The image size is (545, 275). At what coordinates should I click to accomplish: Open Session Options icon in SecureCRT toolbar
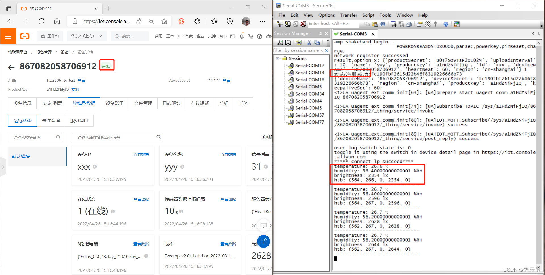tap(420, 24)
